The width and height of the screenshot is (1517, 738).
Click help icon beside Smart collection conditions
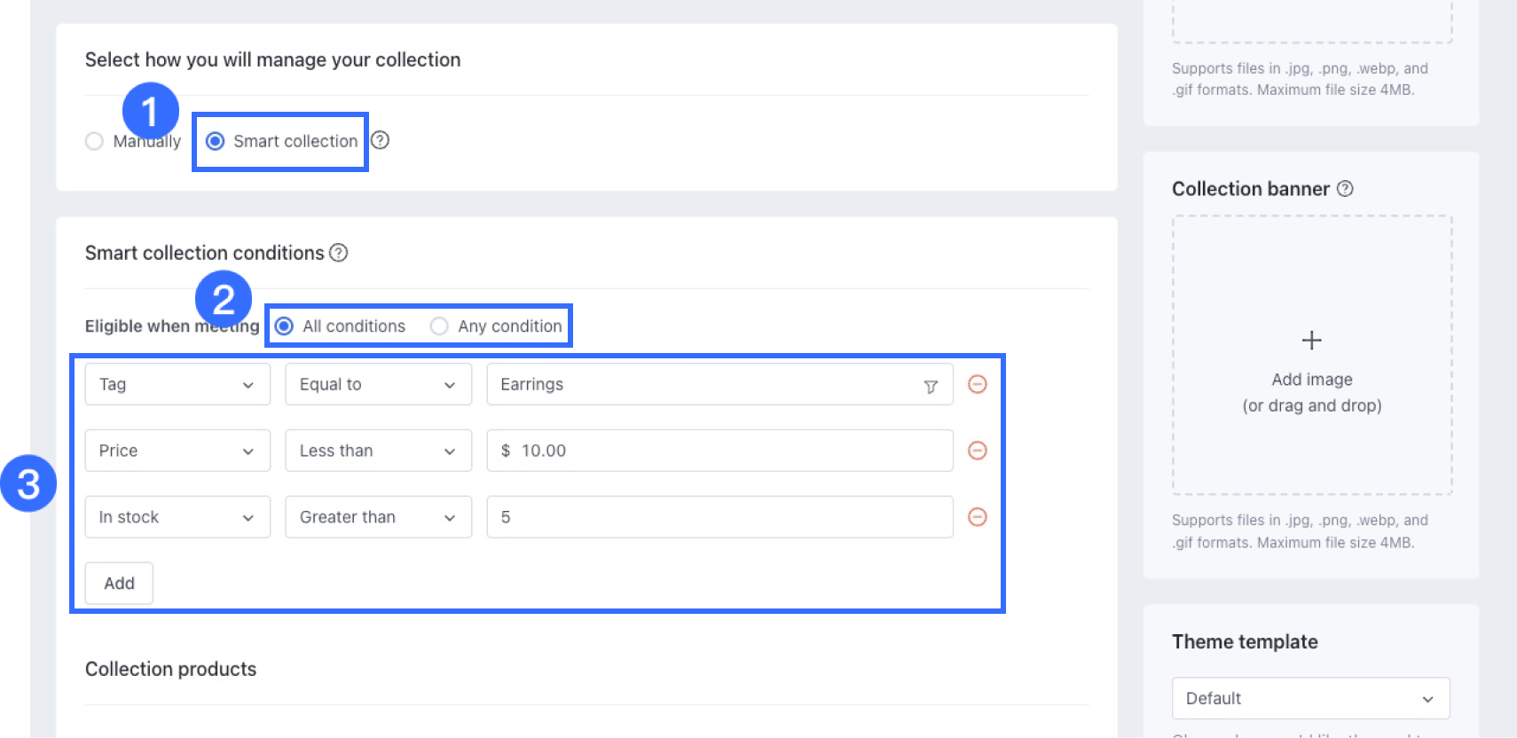coord(338,253)
